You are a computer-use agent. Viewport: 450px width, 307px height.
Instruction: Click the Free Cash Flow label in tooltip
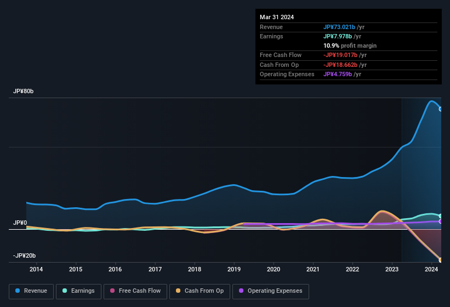281,55
